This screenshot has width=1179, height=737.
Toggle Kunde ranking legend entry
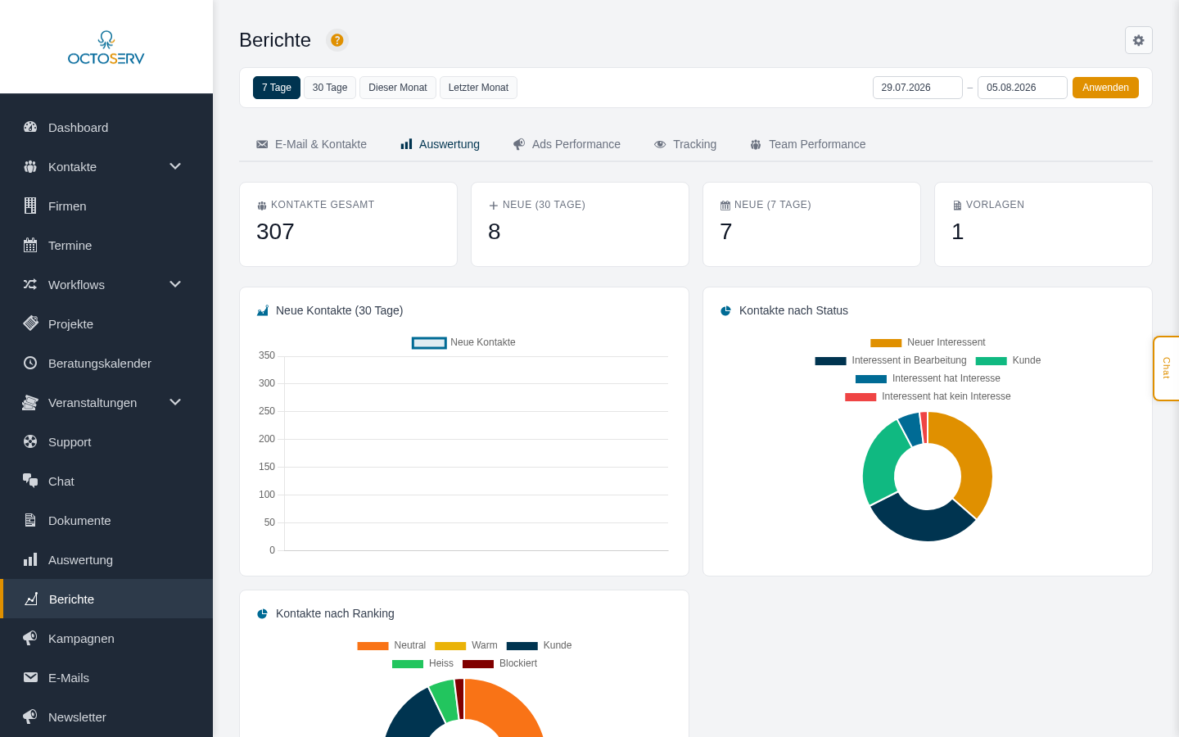coord(539,645)
